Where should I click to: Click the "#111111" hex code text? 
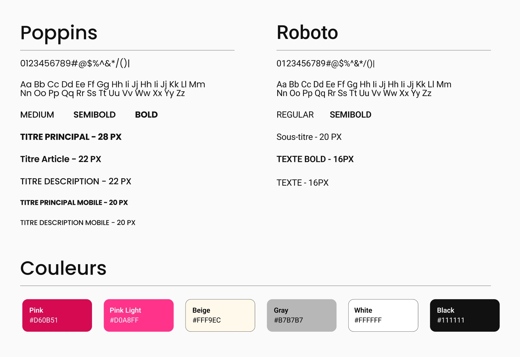(x=451, y=320)
